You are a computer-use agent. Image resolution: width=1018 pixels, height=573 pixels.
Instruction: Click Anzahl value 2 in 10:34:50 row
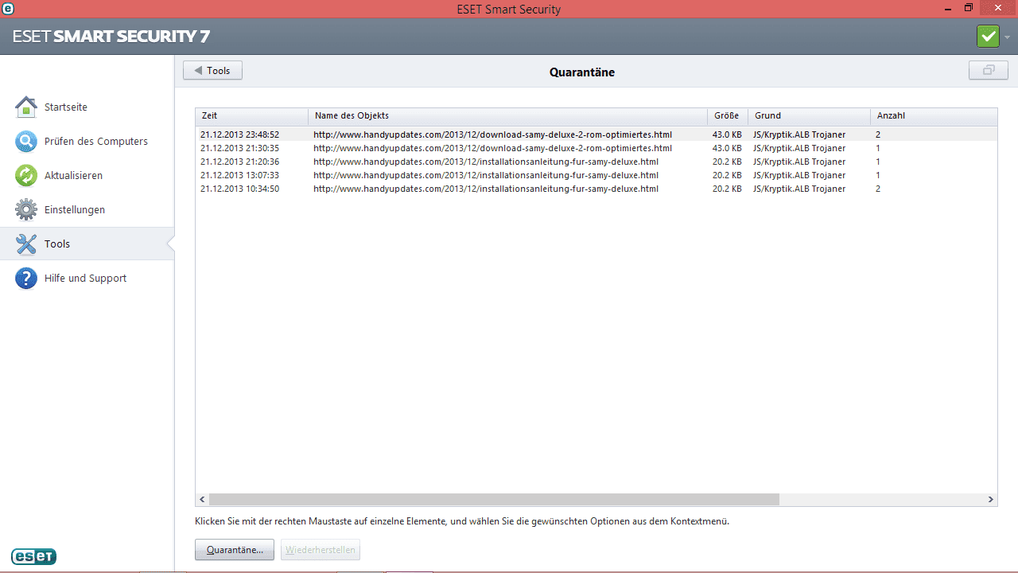coord(878,189)
